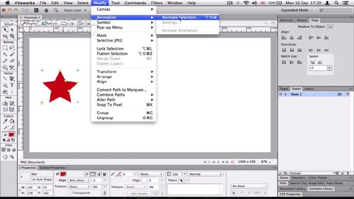
Task: Pick the Line tool in Vector section
Action: pyautogui.click(x=5, y=79)
